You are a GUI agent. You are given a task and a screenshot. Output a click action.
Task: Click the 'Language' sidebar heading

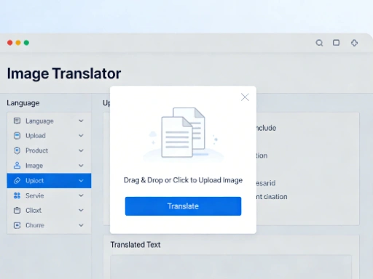23,103
